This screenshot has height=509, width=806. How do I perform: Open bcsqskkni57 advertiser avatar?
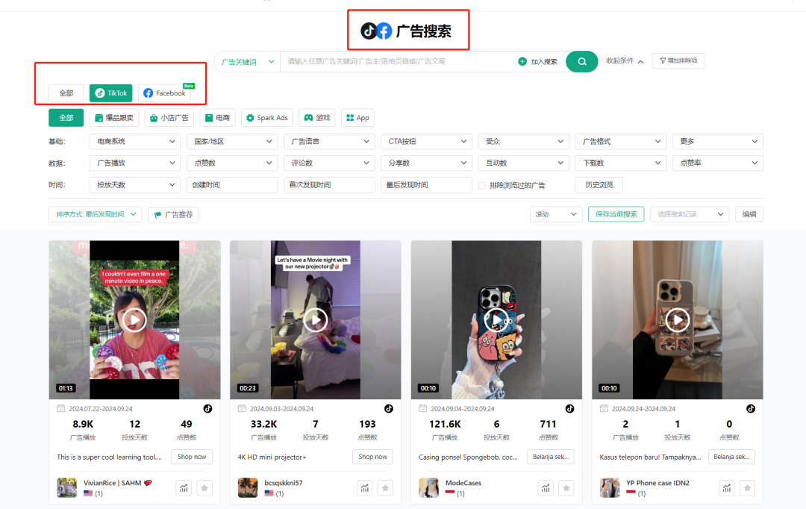tap(248, 488)
